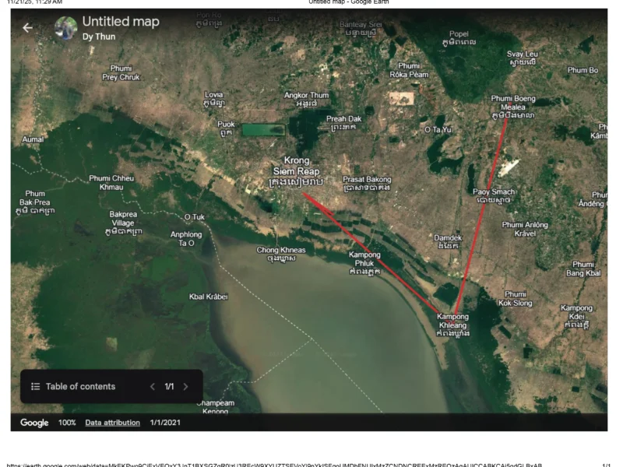Click the green rectangular West Baray reservoir

(x=263, y=130)
